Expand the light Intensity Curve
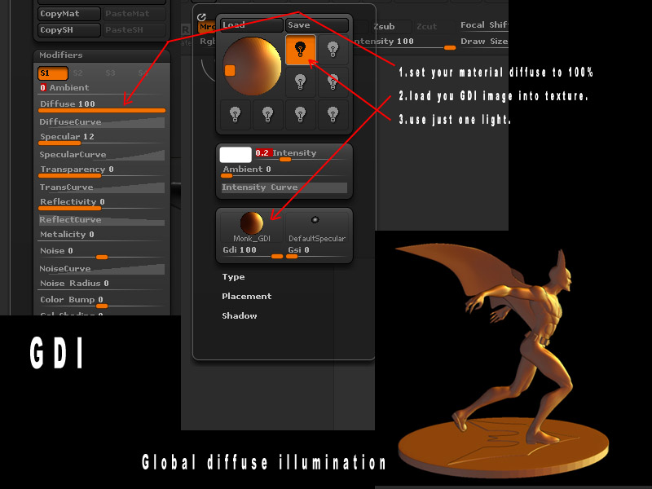Viewport: 652px width, 489px height. [284, 187]
